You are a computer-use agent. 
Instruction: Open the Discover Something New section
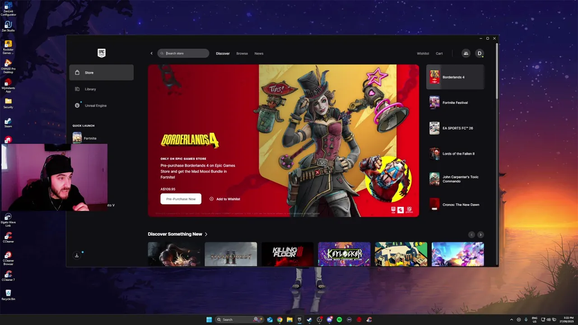177,234
